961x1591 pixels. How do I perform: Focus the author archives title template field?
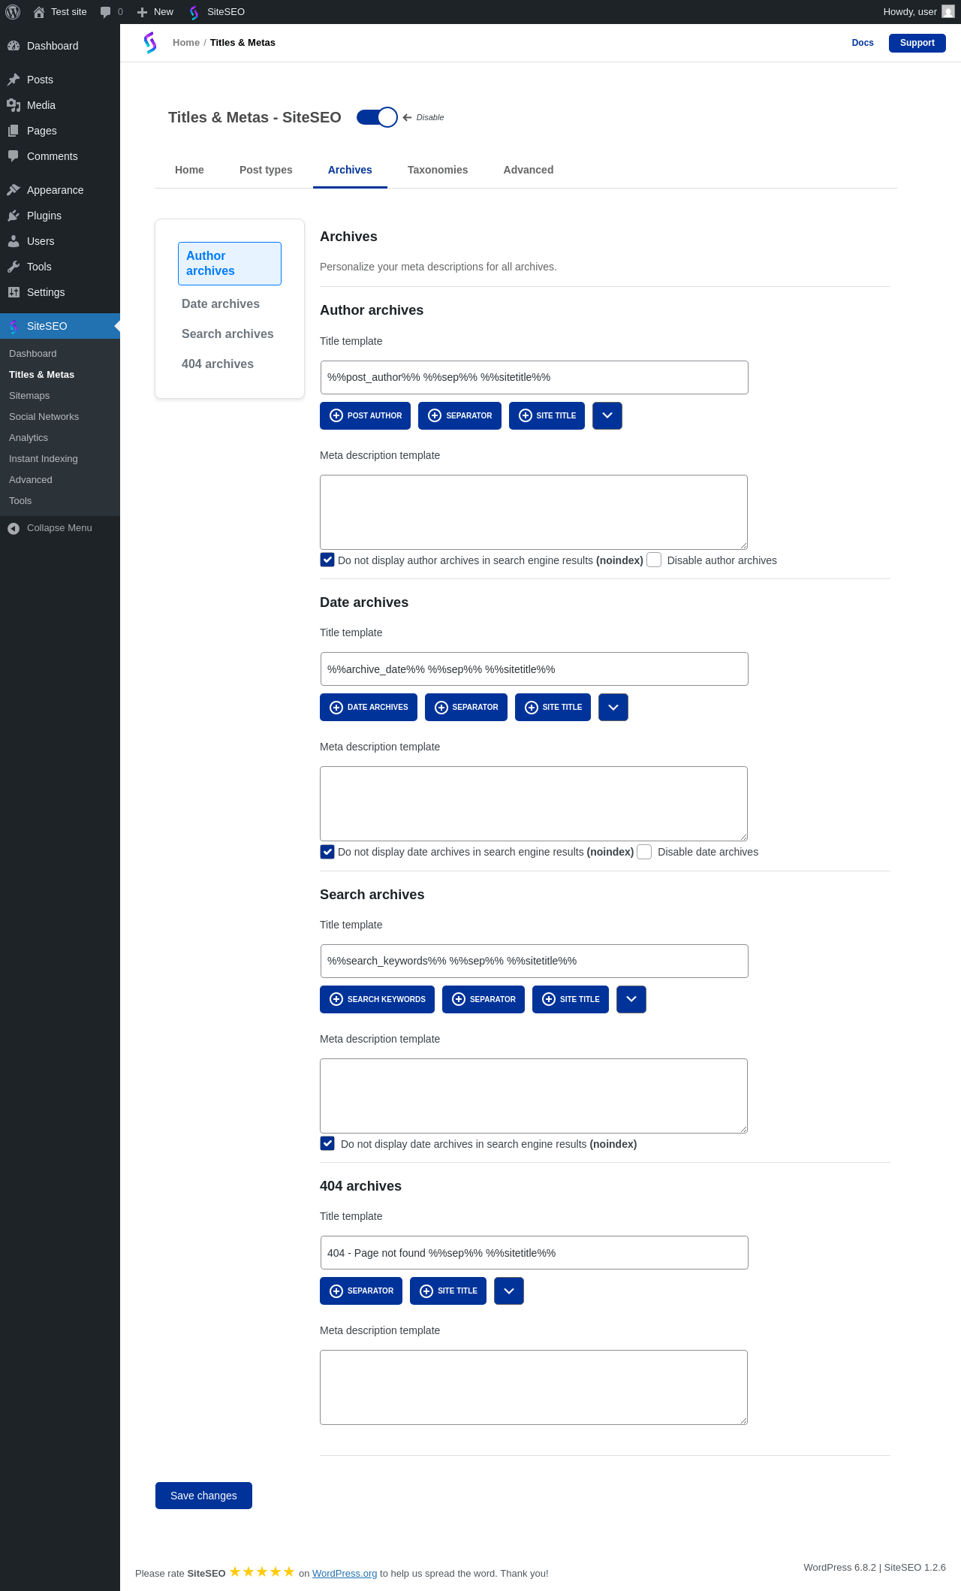pyautogui.click(x=534, y=377)
